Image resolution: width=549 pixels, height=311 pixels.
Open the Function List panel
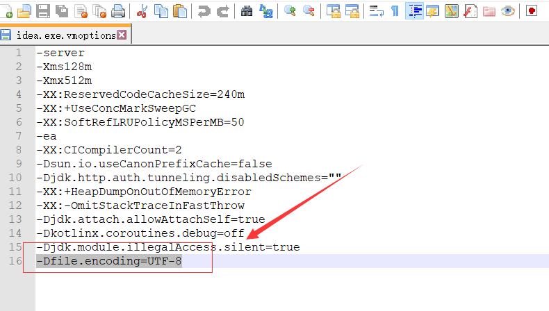tap(470, 11)
